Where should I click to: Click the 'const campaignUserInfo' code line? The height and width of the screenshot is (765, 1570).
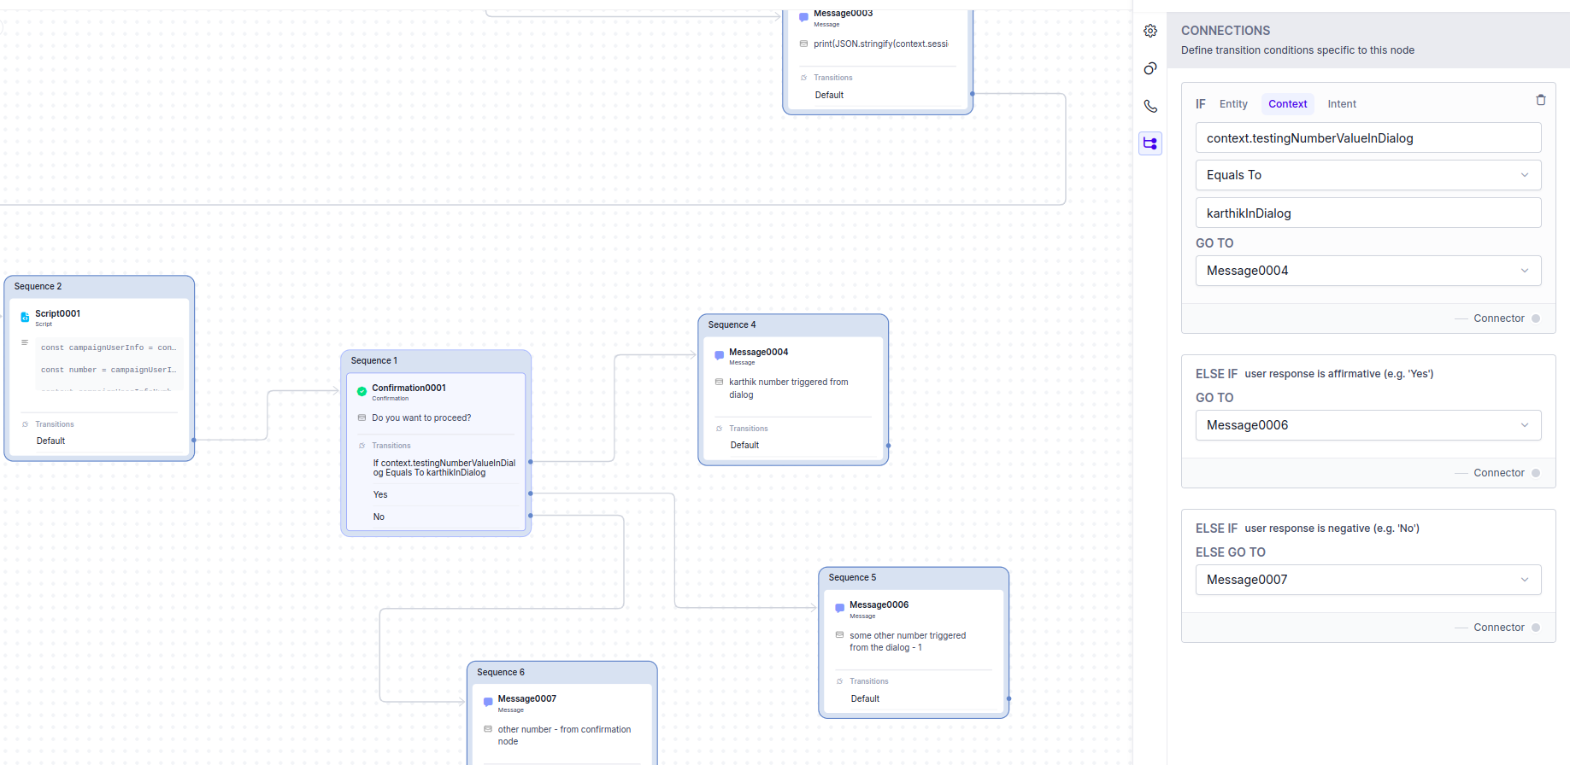coord(109,347)
